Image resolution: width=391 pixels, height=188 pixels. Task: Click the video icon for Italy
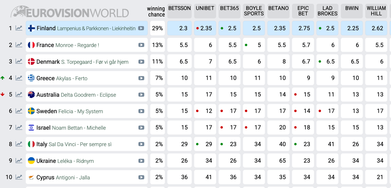click(x=141, y=144)
